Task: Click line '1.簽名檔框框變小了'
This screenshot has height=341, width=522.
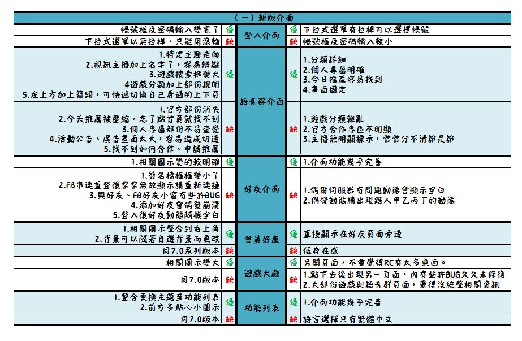Action: point(180,175)
